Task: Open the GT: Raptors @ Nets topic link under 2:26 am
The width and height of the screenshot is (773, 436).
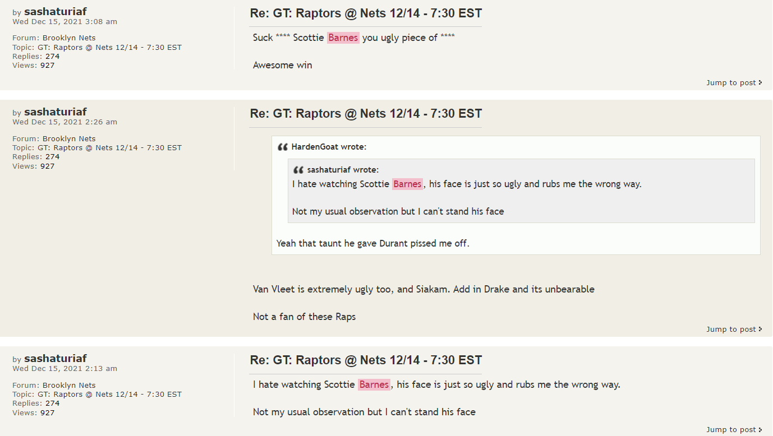Action: 109,147
